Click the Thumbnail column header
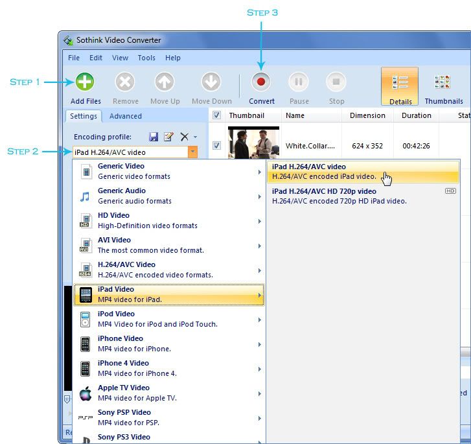This screenshot has width=471, height=444. (253, 115)
